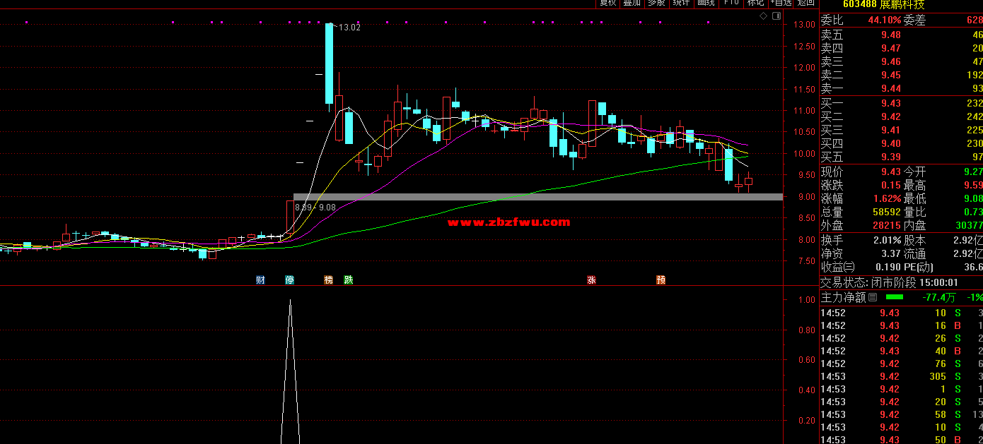
Task: Select the 买四 price 9.40
Action: click(891, 144)
